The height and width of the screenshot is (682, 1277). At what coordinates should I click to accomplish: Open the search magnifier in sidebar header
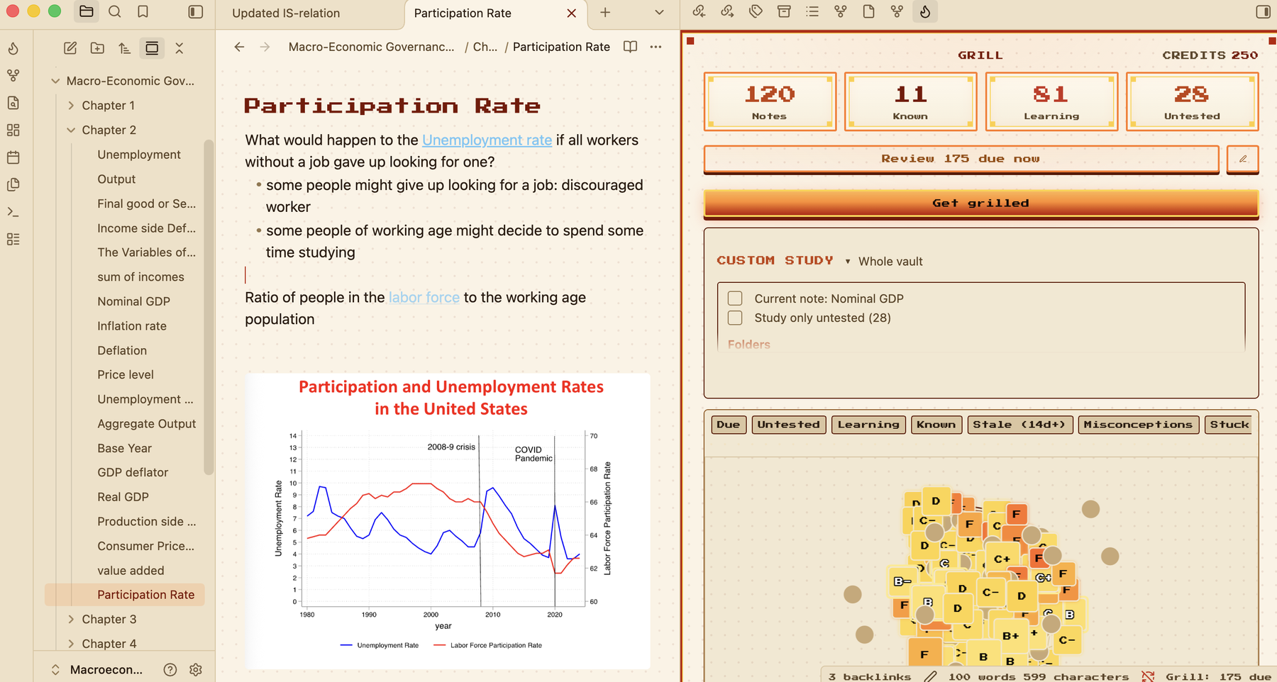point(115,12)
